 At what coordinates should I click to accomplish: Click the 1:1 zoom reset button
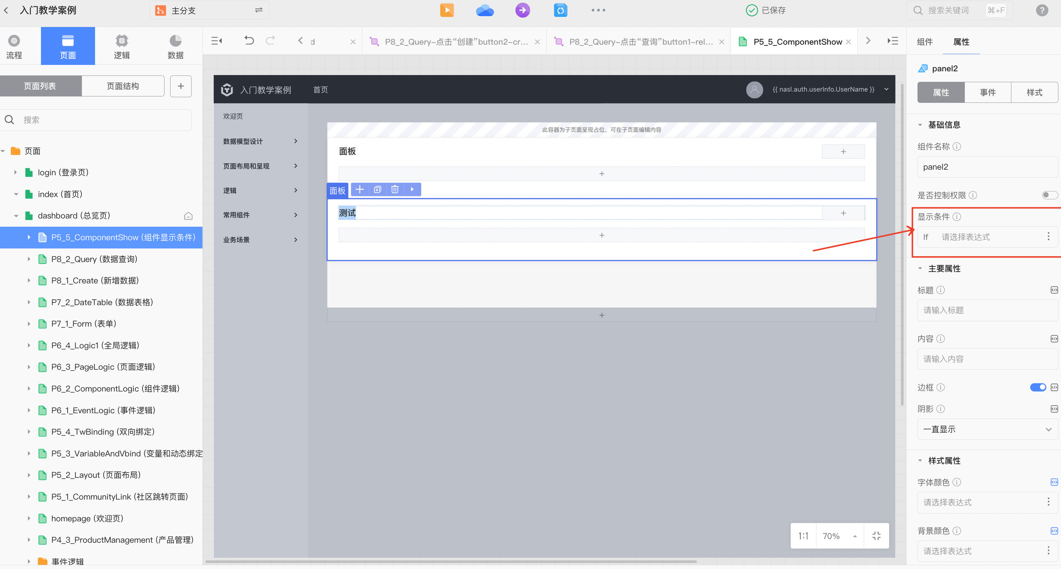coord(803,536)
